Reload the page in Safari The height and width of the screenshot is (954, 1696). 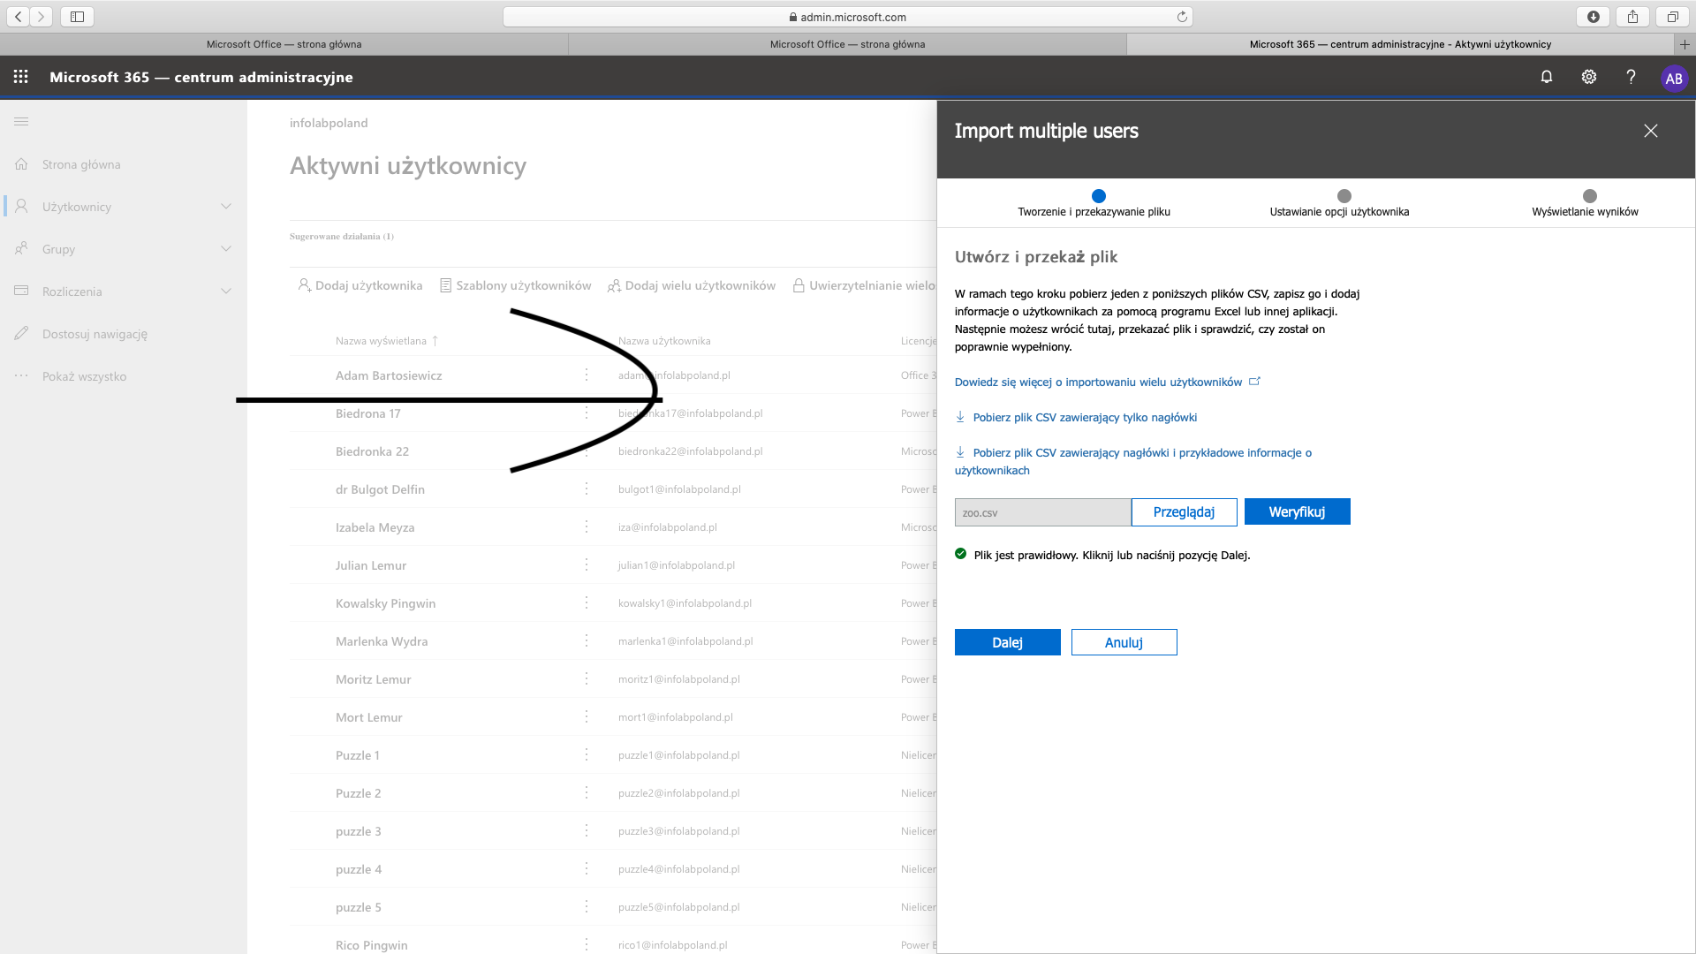[1182, 17]
